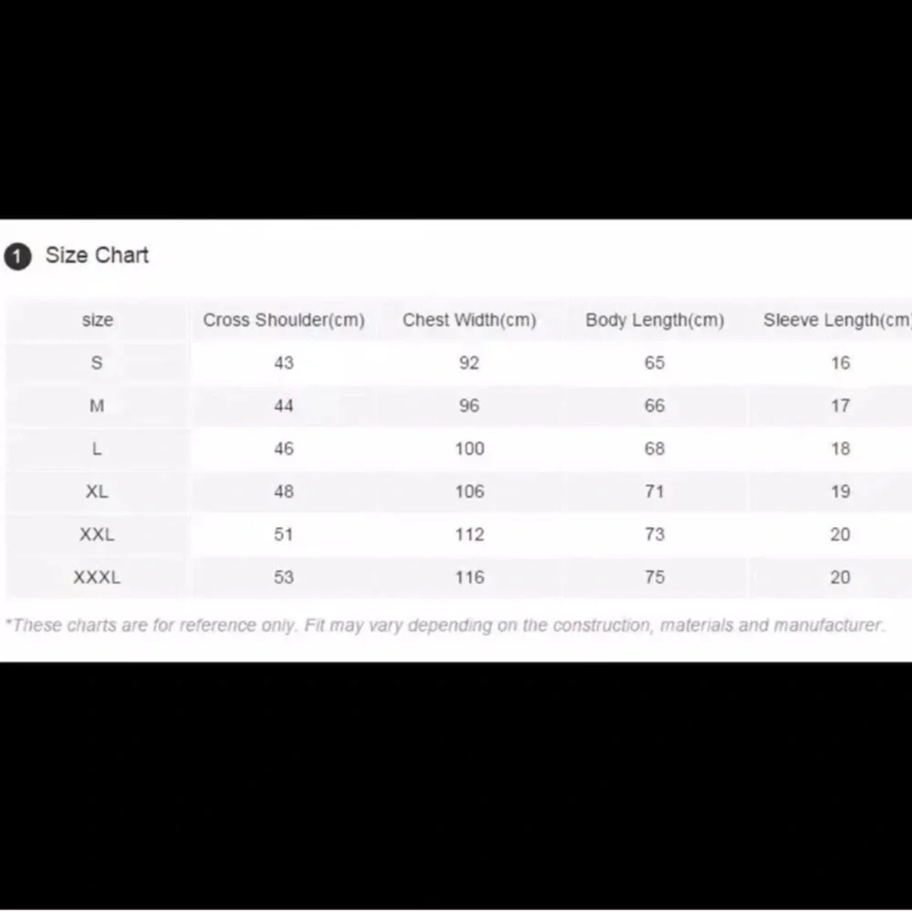Image resolution: width=912 pixels, height=912 pixels.
Task: Click the Size Chart heading
Action: (98, 255)
